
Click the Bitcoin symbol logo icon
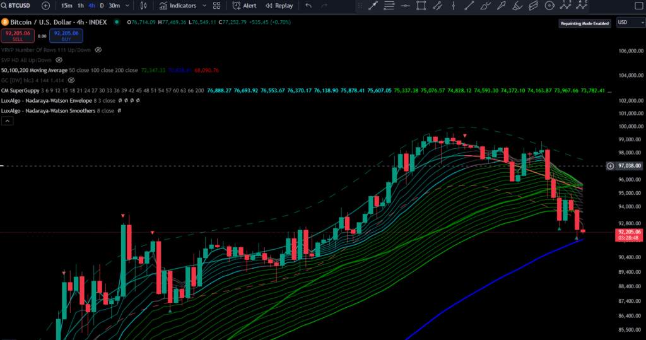click(x=5, y=22)
